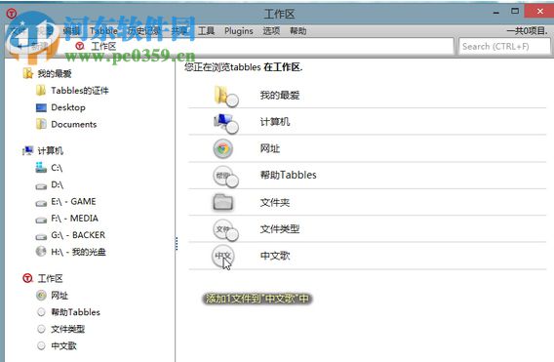Open the C:\ drive in the sidebar
The height and width of the screenshot is (362, 554).
[49, 168]
